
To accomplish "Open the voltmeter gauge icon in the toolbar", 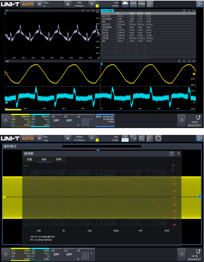I will [x=125, y=4].
